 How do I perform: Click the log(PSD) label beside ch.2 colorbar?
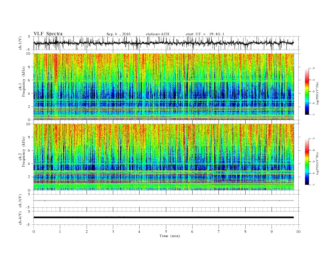(x=318, y=163)
